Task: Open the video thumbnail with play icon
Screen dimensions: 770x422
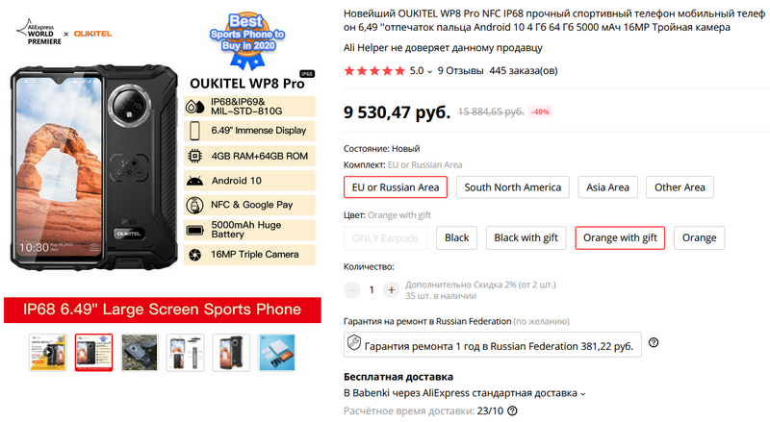Action: (47, 353)
